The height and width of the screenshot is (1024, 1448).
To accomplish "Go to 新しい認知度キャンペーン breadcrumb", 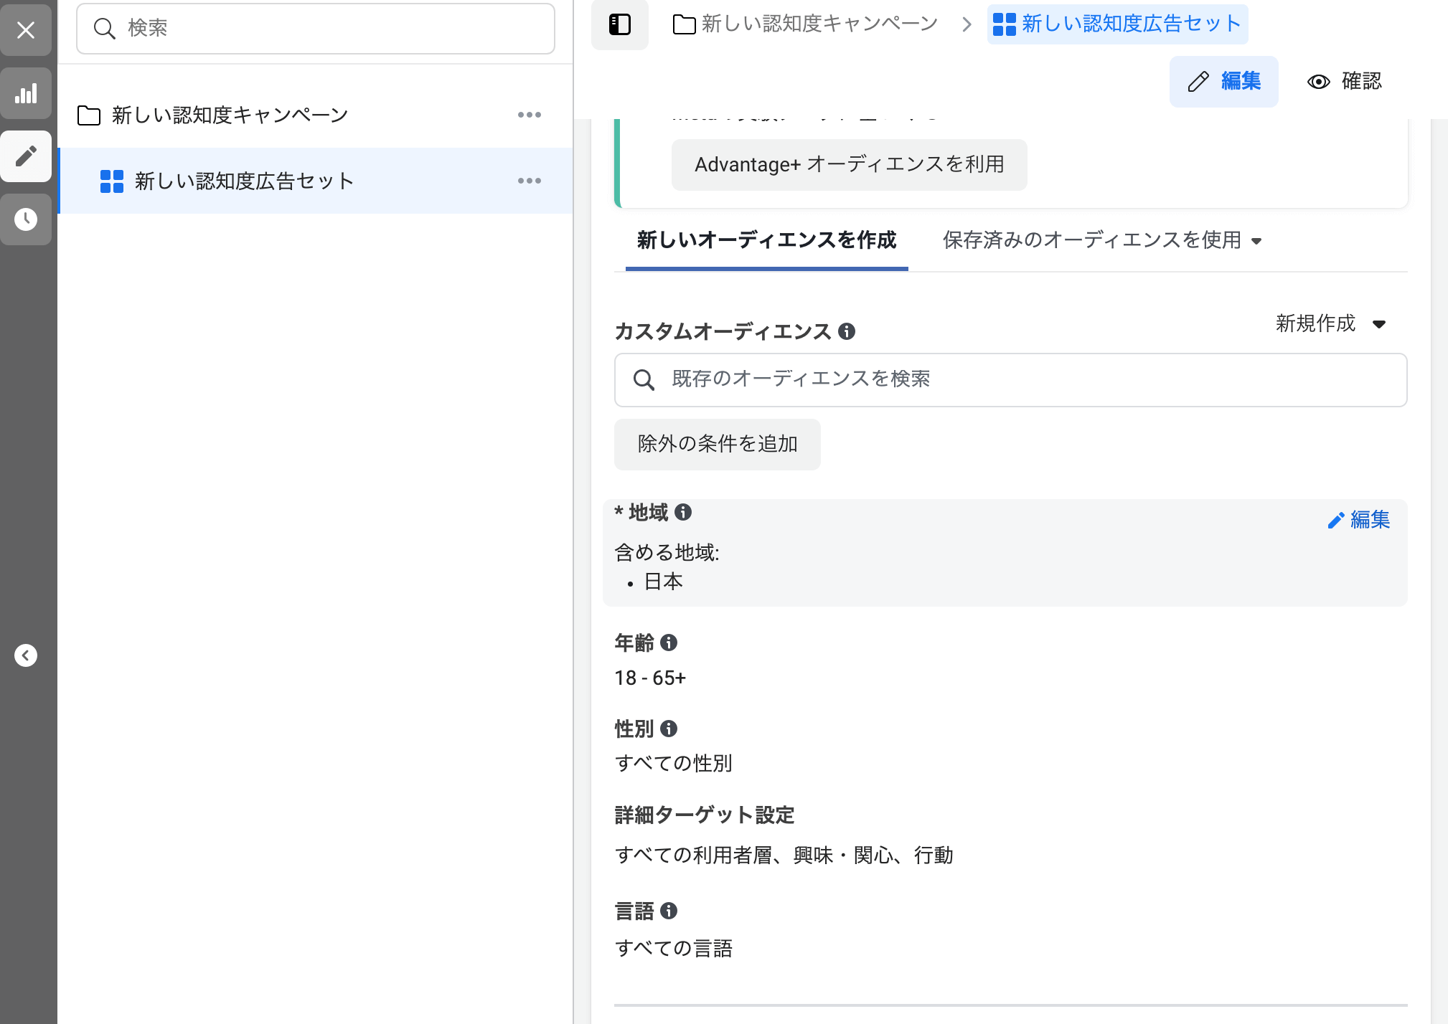I will [806, 24].
